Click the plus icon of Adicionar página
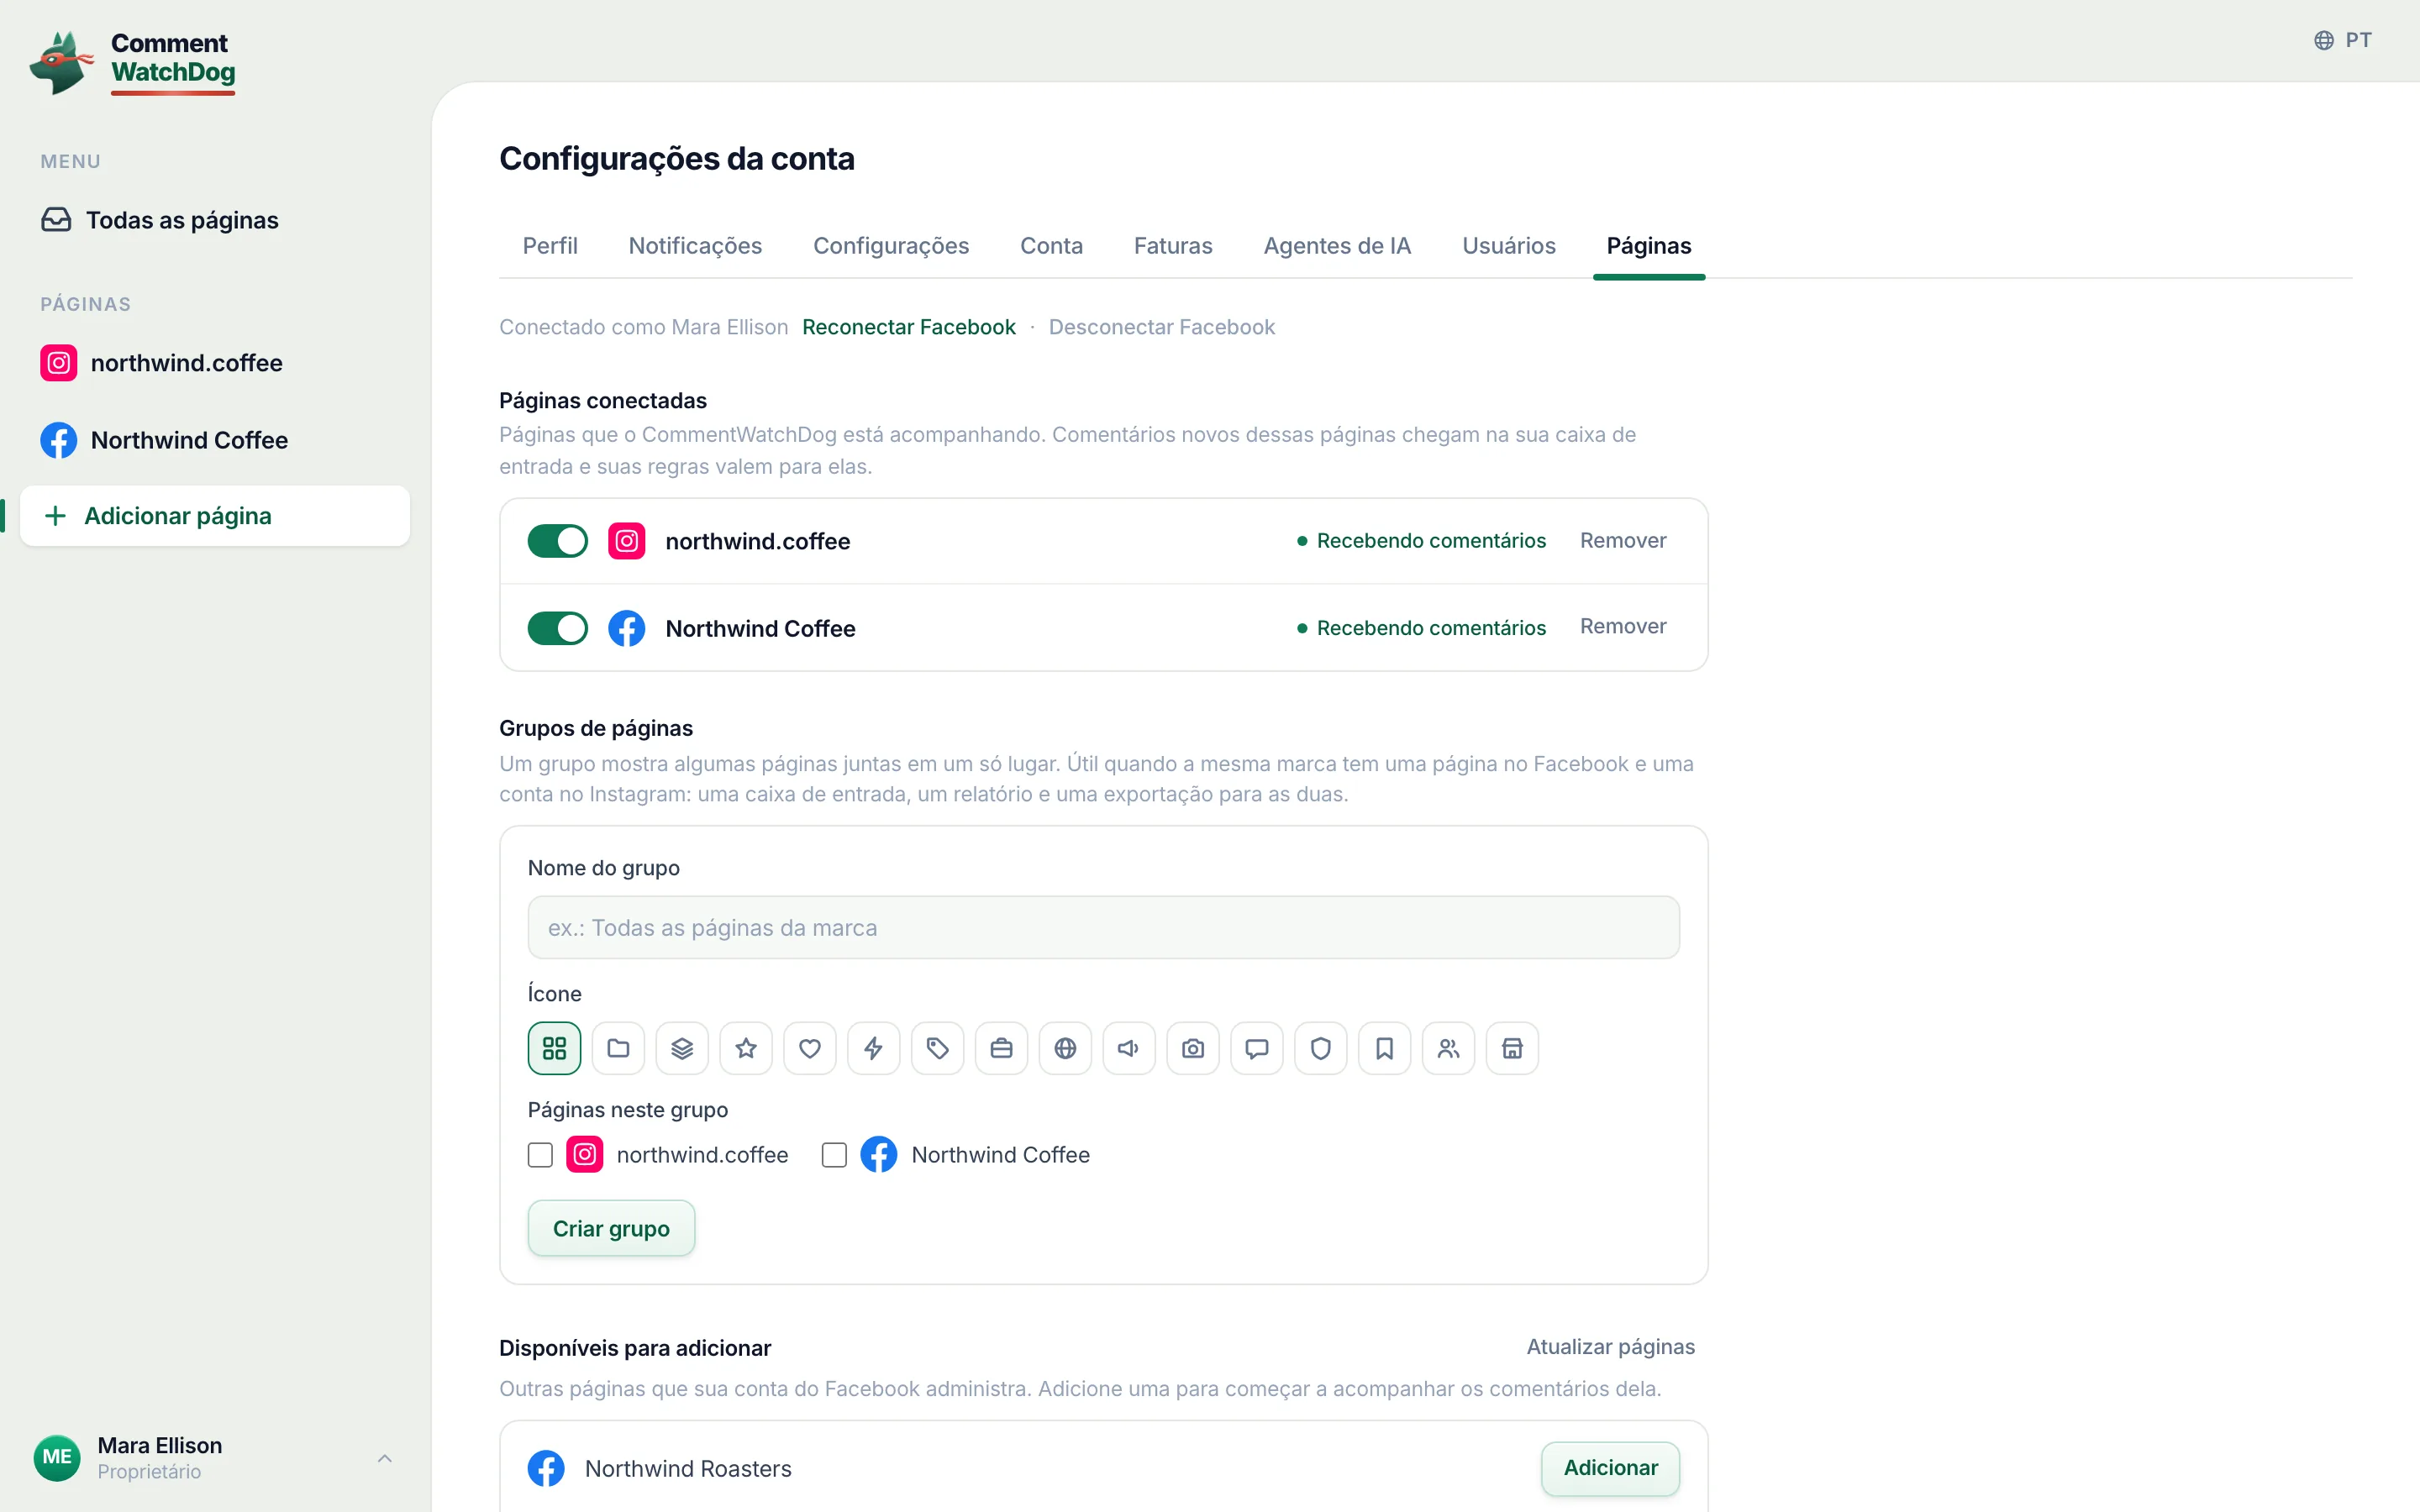The image size is (2420, 1512). tap(56, 516)
